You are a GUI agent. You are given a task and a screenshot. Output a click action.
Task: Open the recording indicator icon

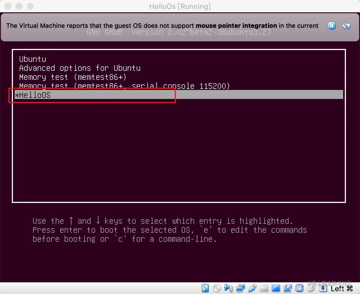(x=288, y=288)
